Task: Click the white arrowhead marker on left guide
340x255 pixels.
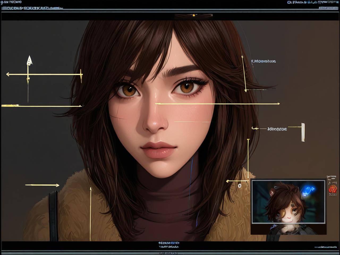Action: [29, 60]
